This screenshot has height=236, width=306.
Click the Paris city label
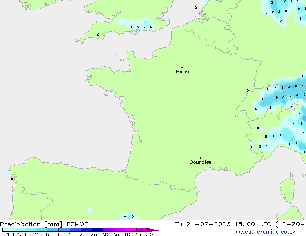click(x=182, y=72)
